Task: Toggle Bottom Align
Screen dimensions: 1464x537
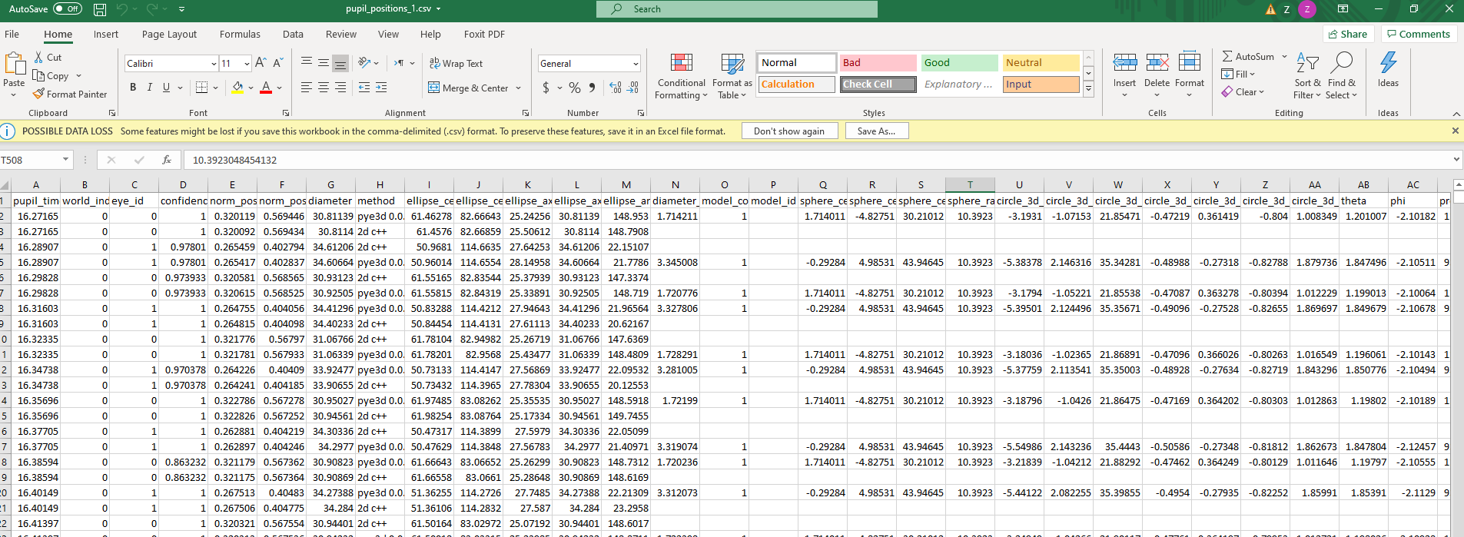Action: 340,63
